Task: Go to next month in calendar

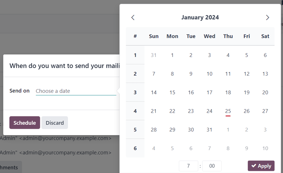Action: pyautogui.click(x=267, y=18)
